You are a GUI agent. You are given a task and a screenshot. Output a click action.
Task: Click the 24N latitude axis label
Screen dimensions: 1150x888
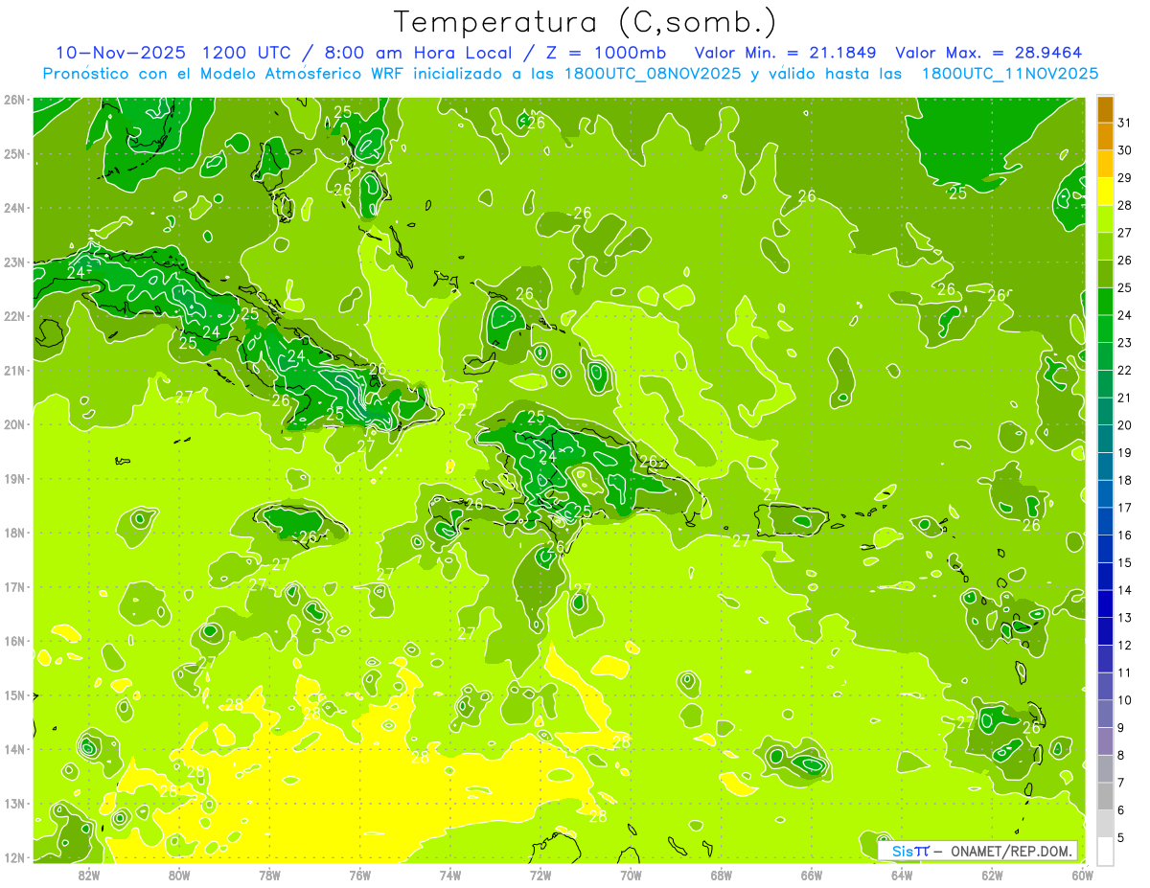[x=13, y=207]
